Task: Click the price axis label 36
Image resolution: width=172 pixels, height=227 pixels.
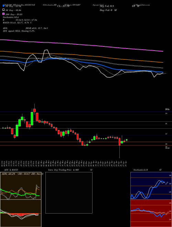Action: pos(166,123)
